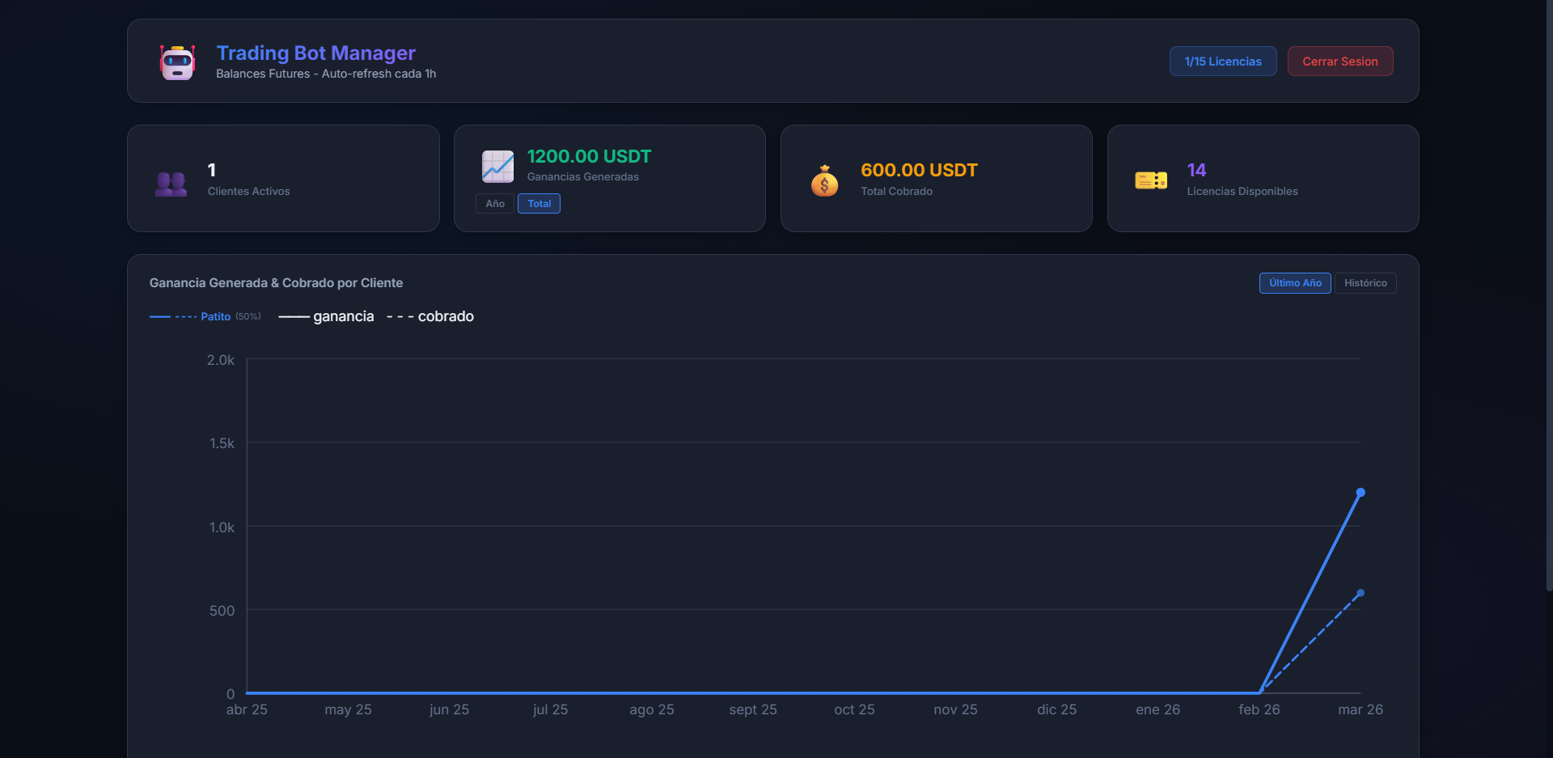Open the 1/15 Licencias panel
Screen dimensions: 1553x758
point(1222,61)
